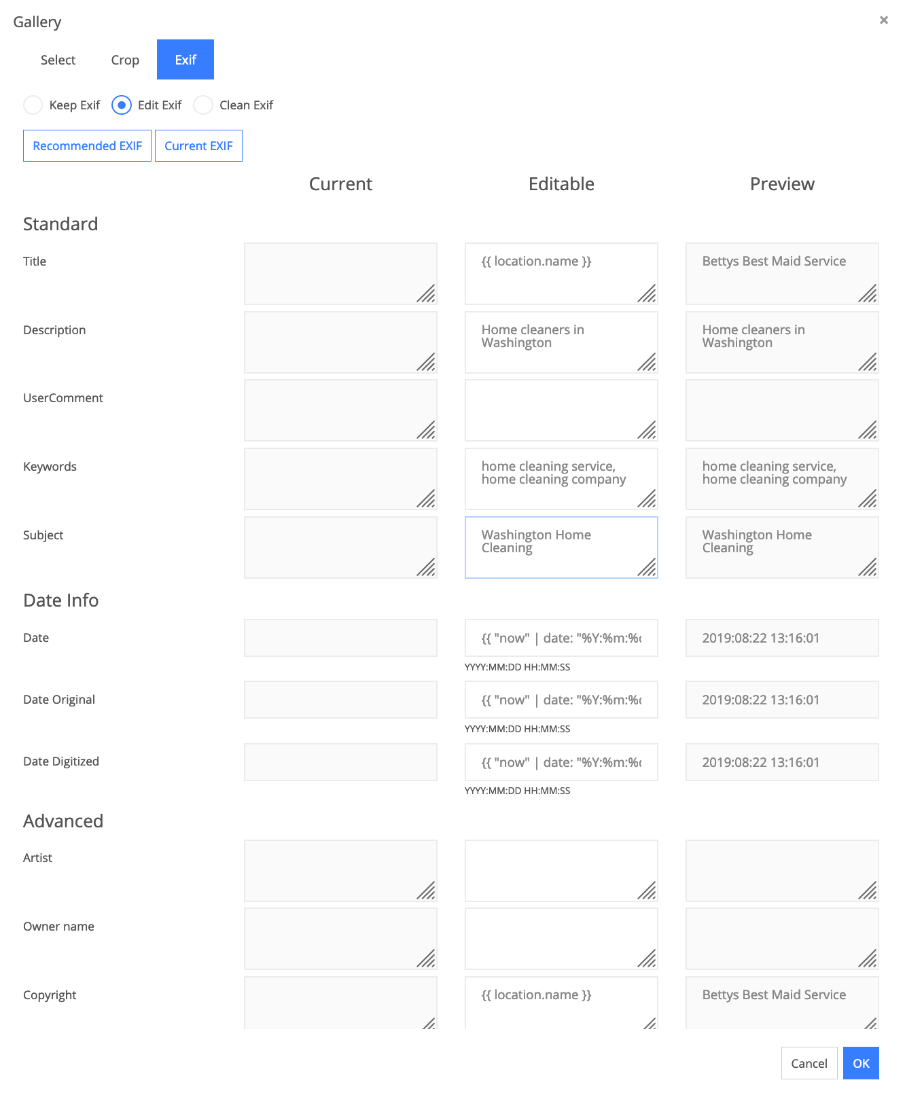The width and height of the screenshot is (905, 1095).
Task: Click resize handle of editable Title field
Action: coord(647,294)
